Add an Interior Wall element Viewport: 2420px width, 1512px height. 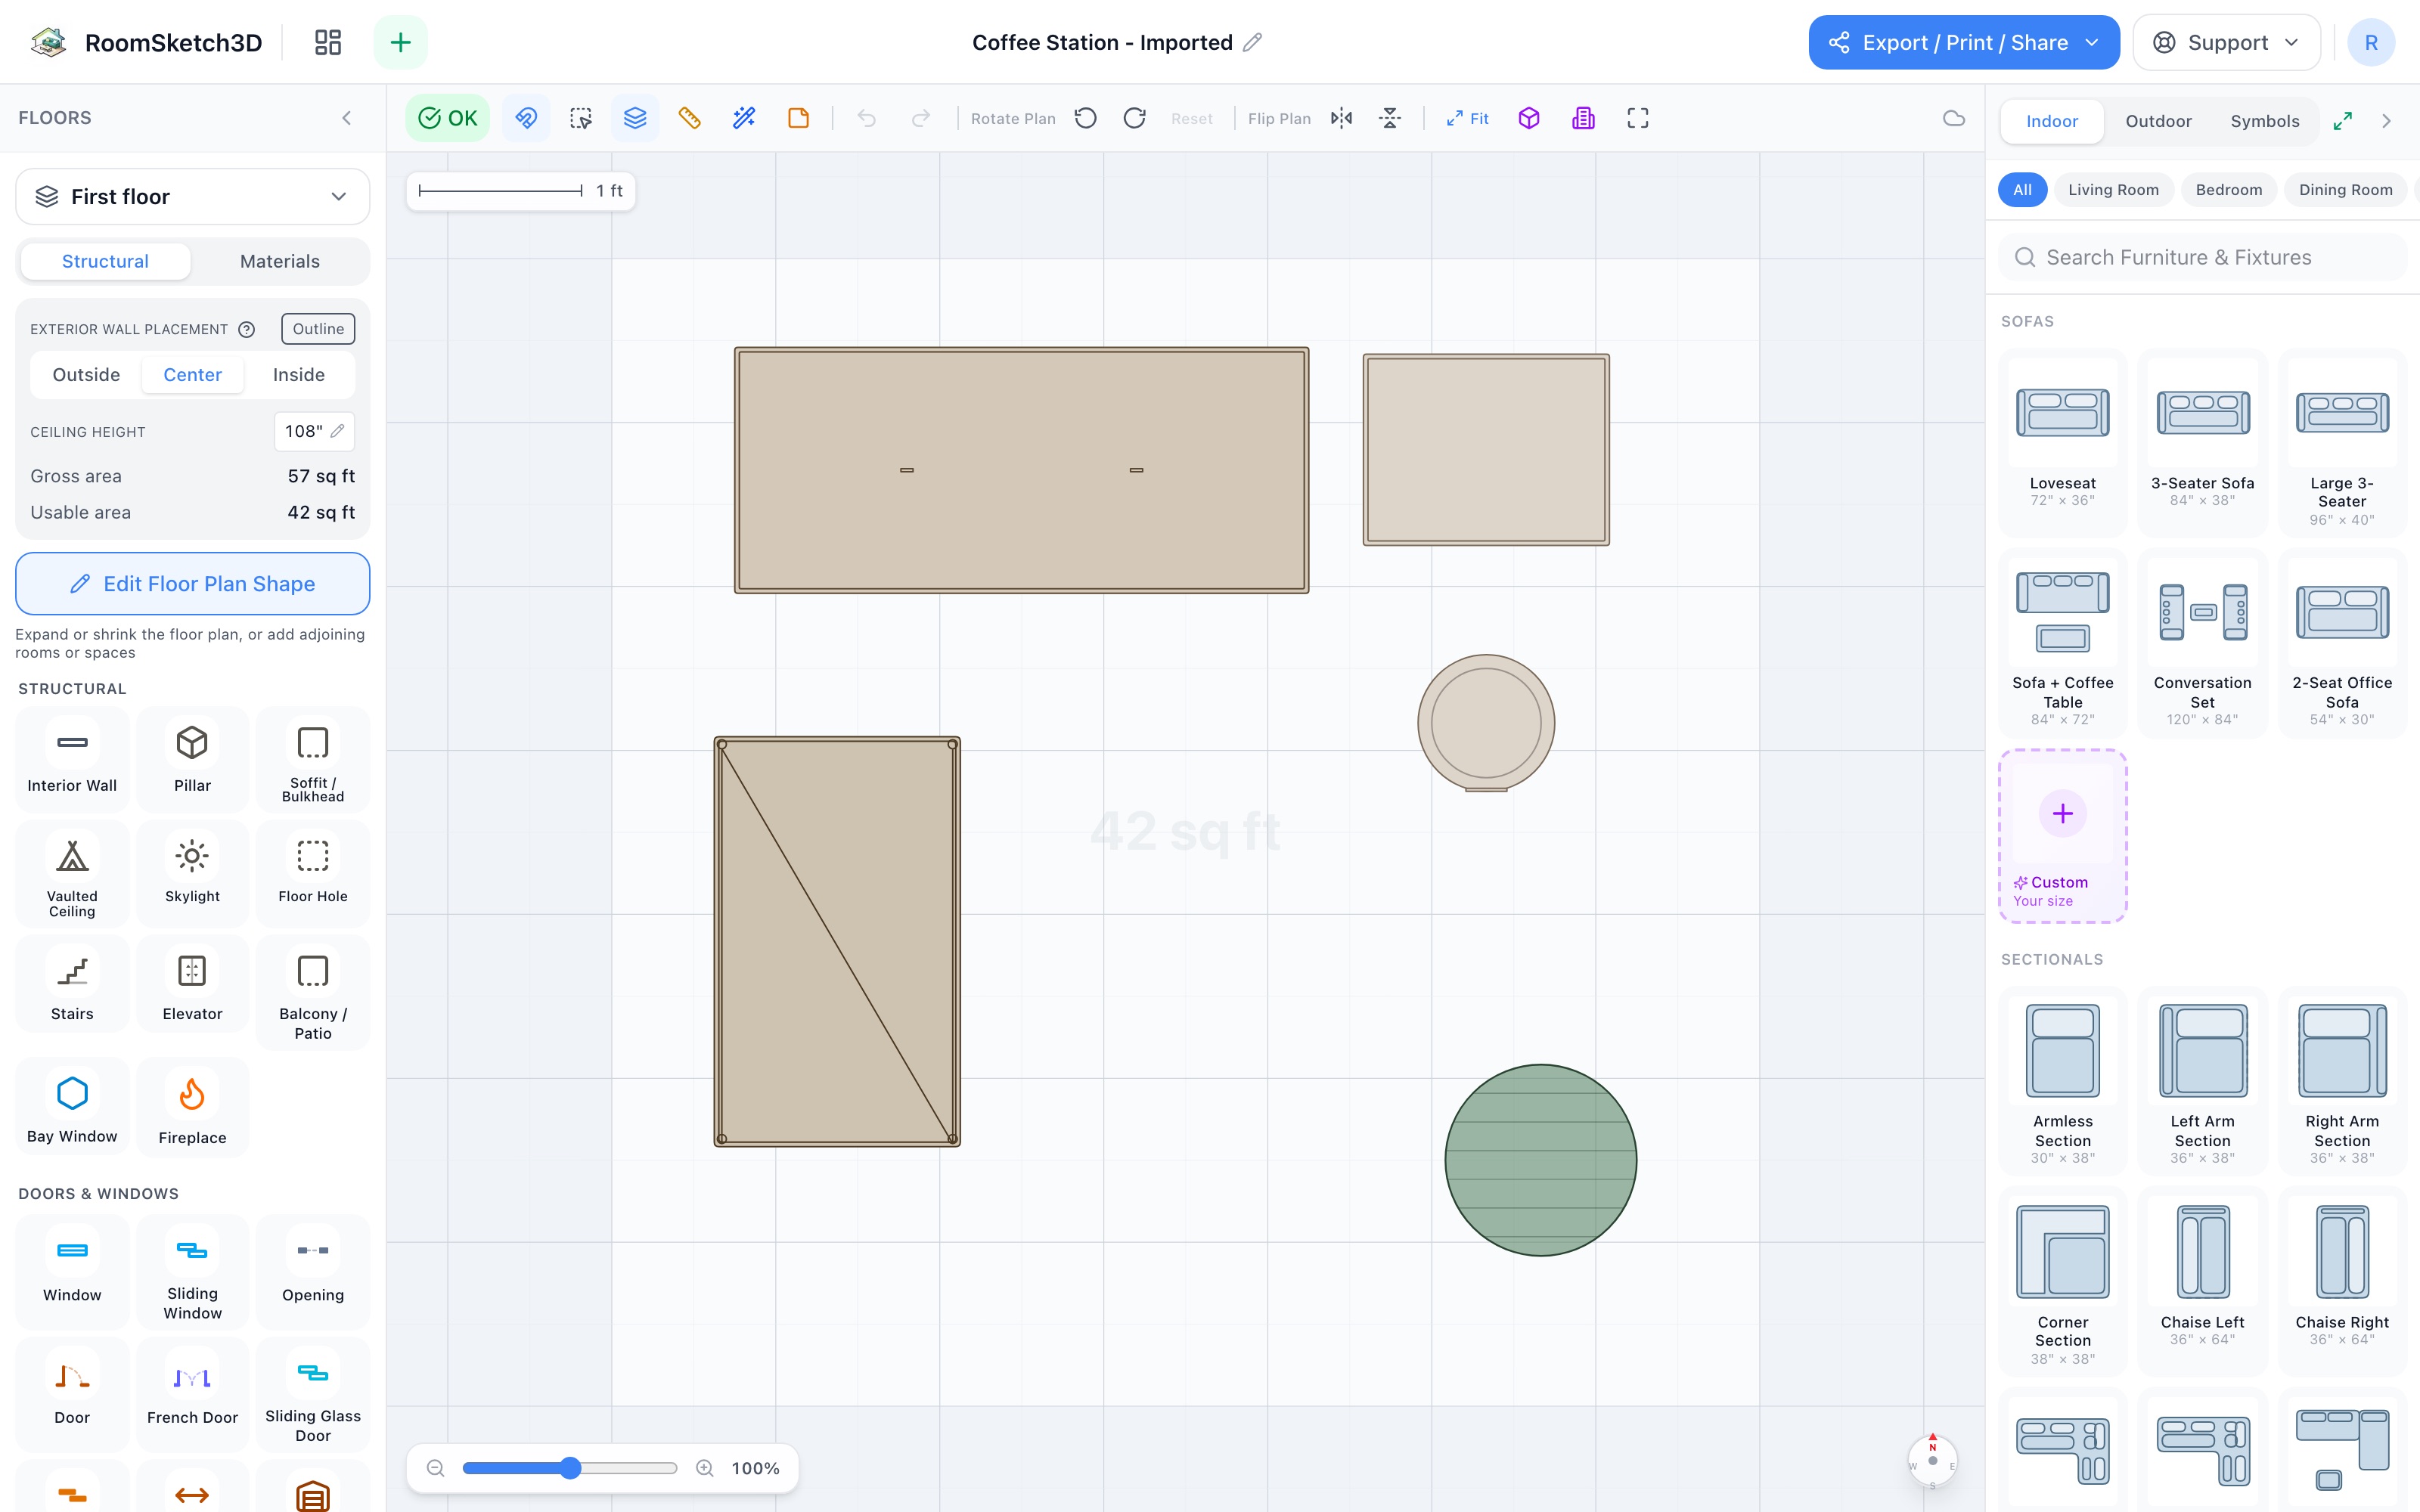(72, 759)
